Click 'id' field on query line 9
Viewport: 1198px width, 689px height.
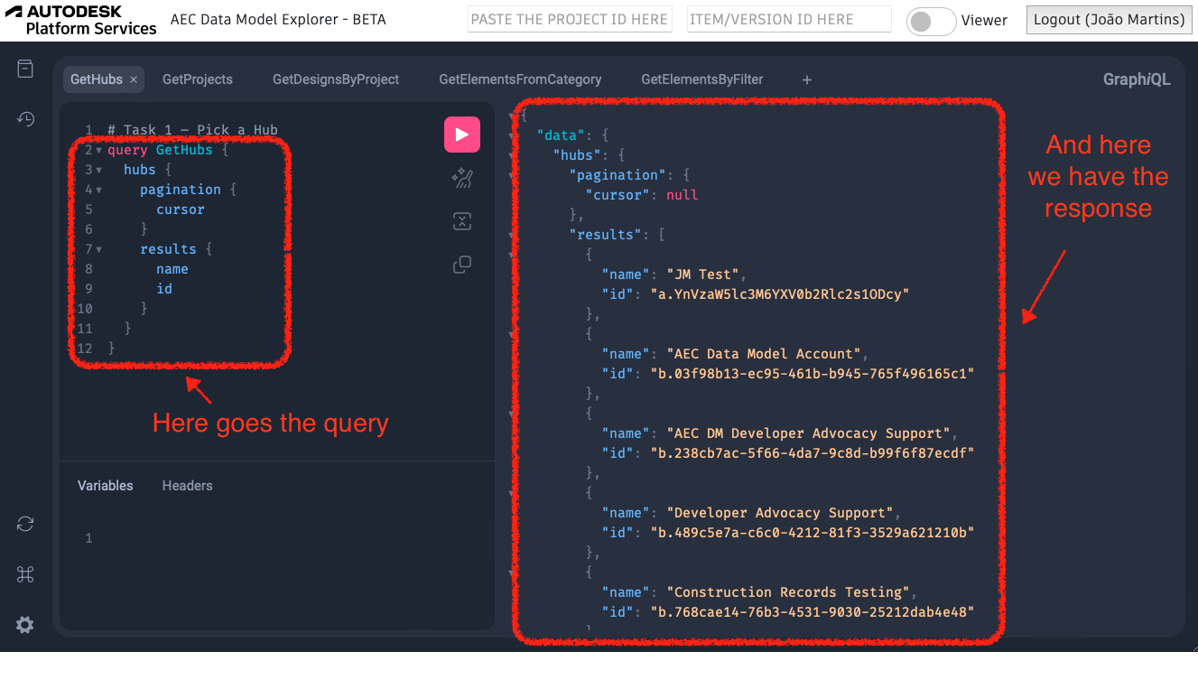click(x=164, y=289)
